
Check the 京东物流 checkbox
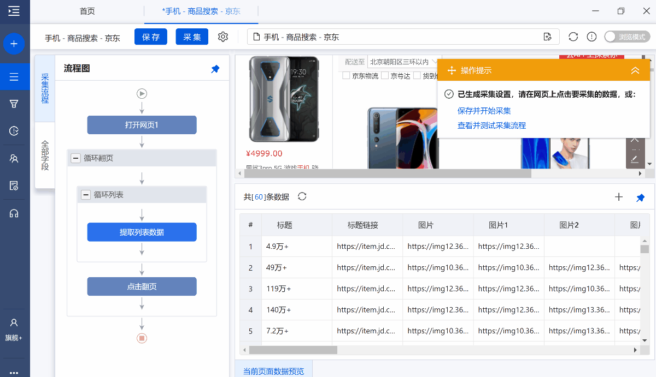click(346, 76)
